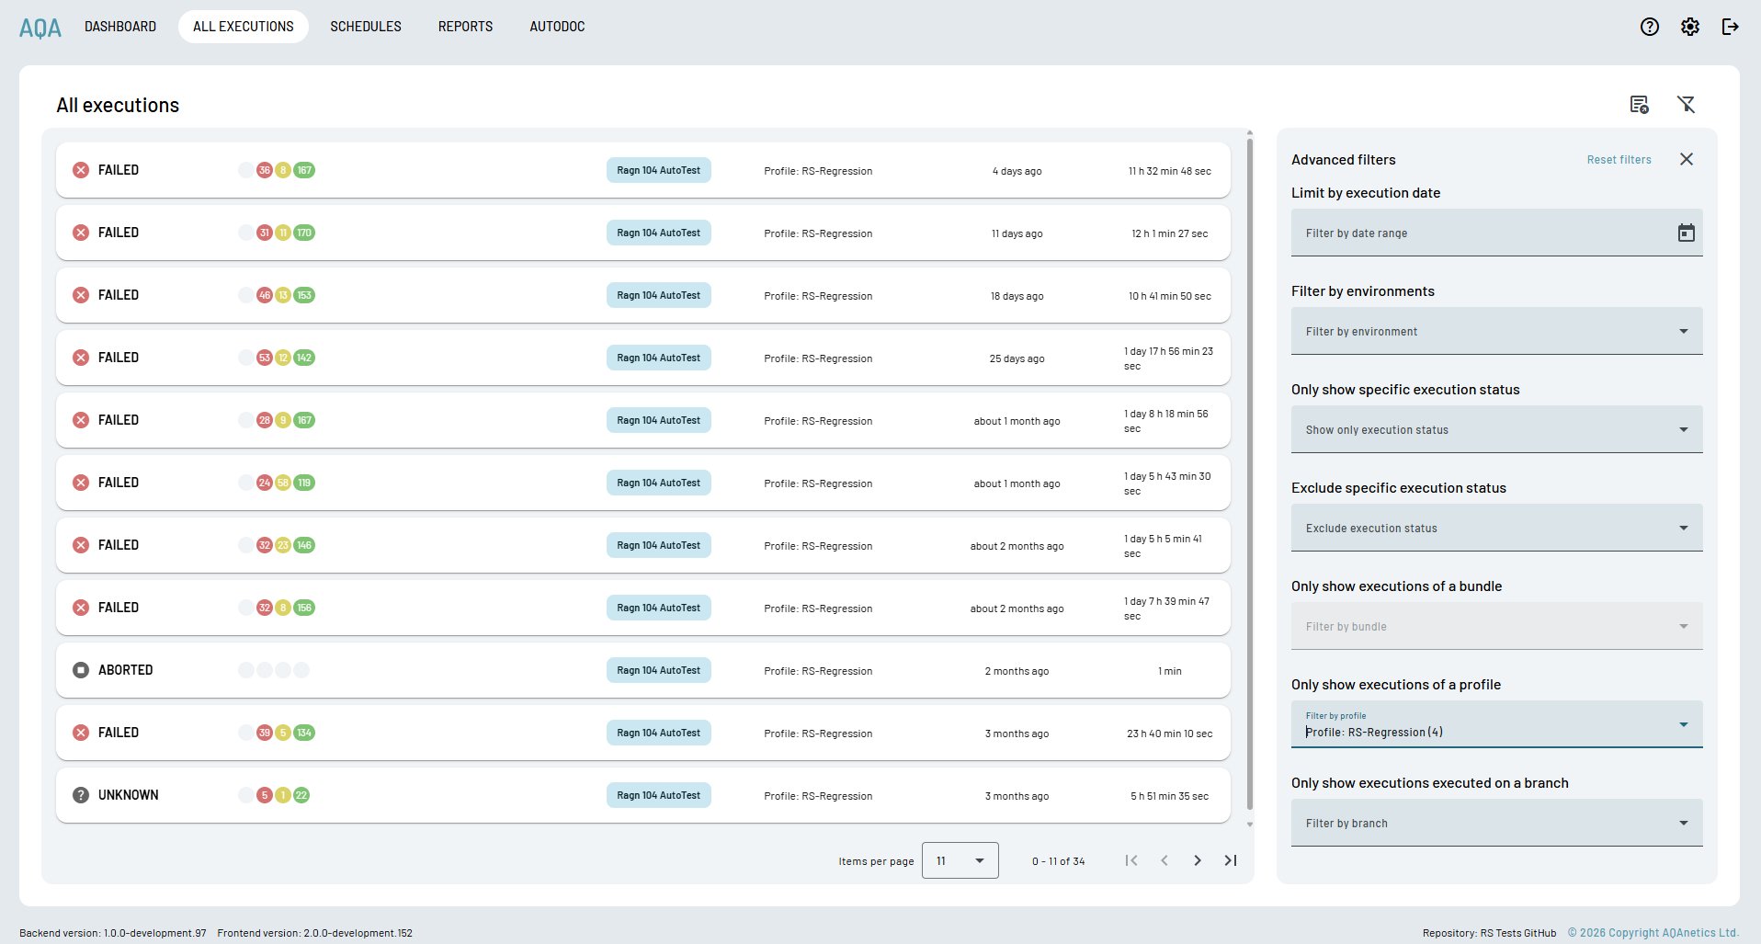Viewport: 1761px width, 944px height.
Task: Click the logout icon
Action: [x=1730, y=27]
